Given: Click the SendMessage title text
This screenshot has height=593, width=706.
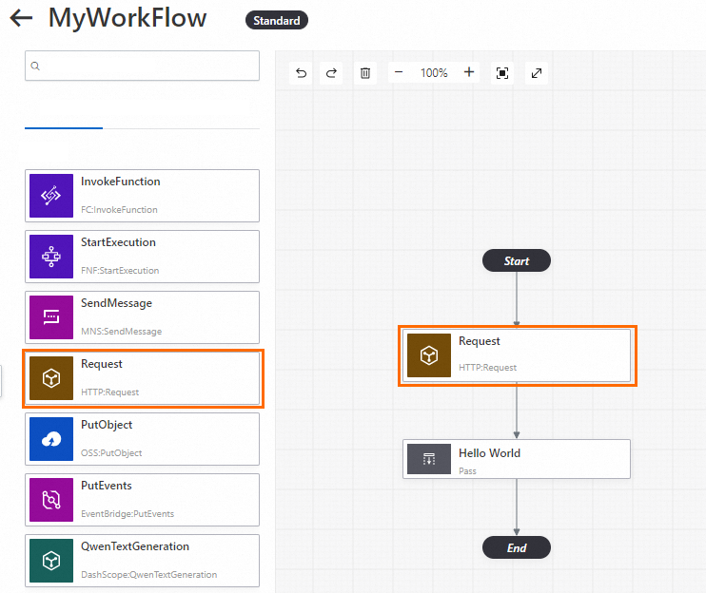Looking at the screenshot, I should click(x=116, y=303).
